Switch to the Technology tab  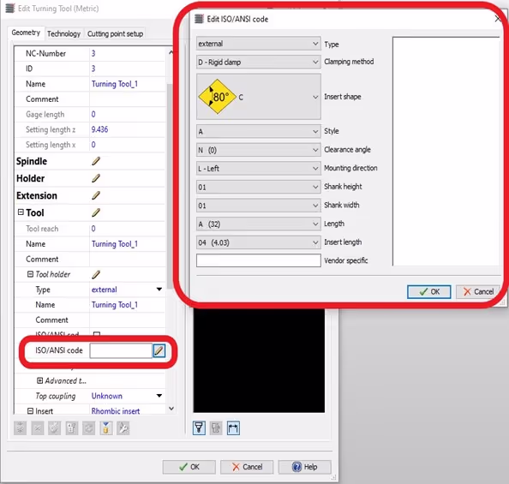64,33
